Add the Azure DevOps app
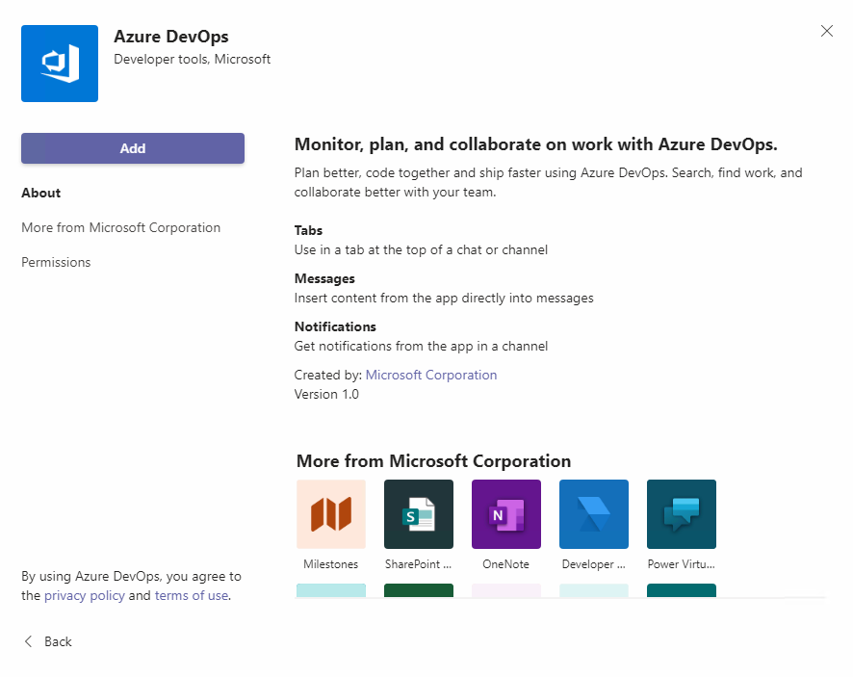 coord(133,148)
